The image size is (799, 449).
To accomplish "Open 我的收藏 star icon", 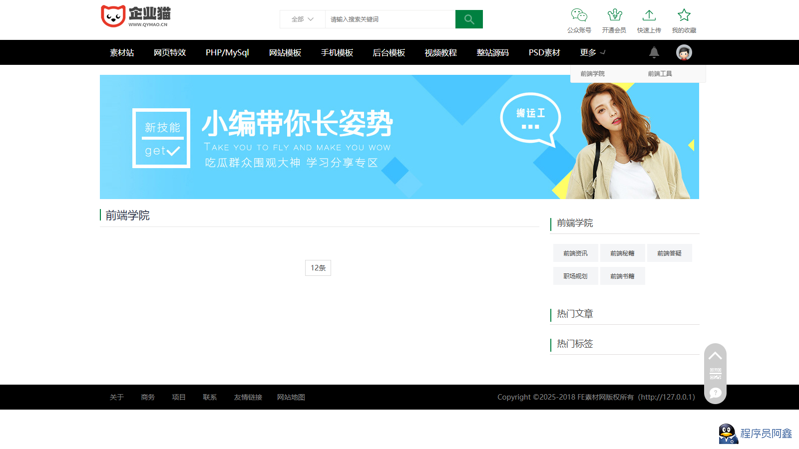I will coord(684,15).
